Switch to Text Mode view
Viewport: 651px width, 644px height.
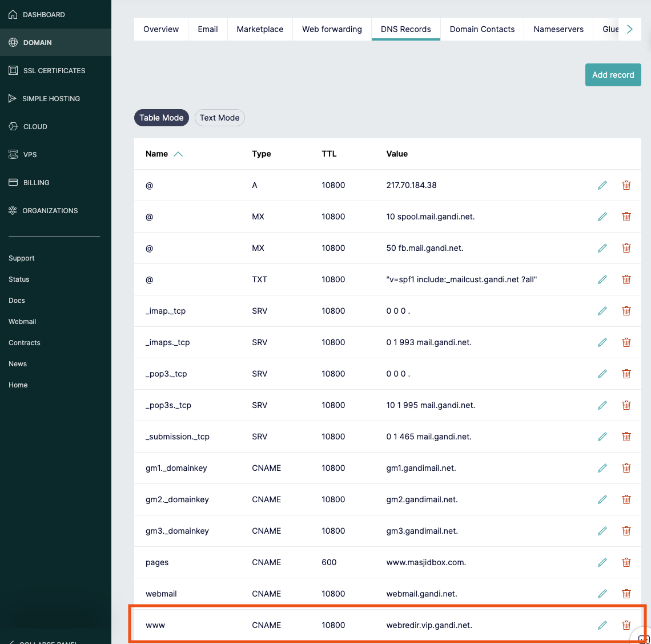click(219, 118)
